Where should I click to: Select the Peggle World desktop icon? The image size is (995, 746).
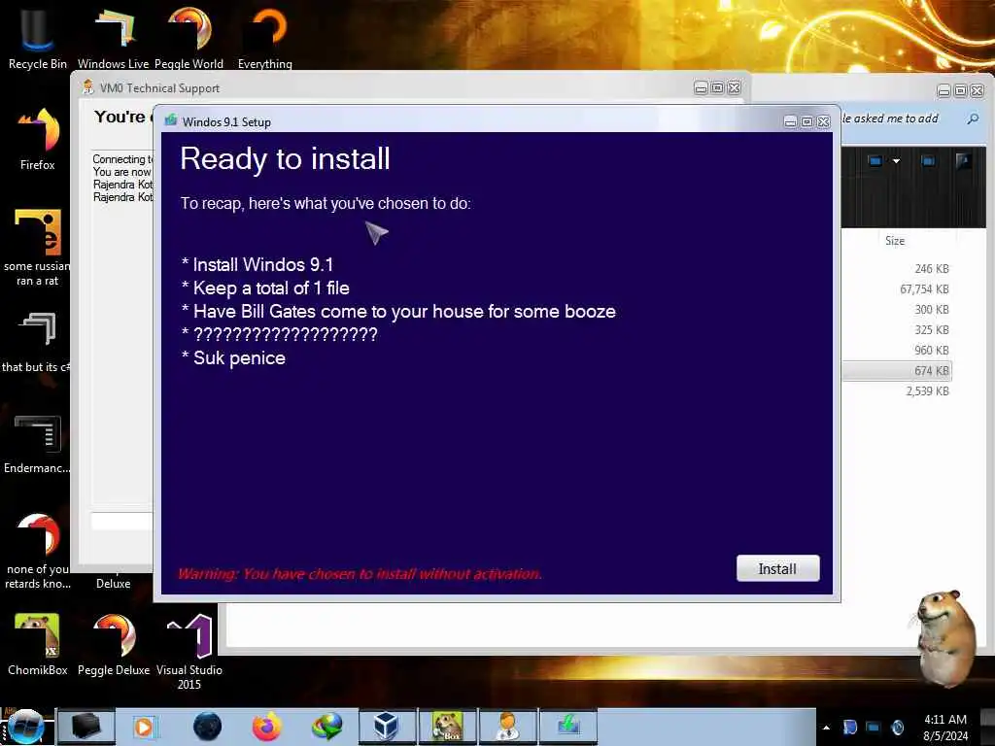pyautogui.click(x=189, y=36)
